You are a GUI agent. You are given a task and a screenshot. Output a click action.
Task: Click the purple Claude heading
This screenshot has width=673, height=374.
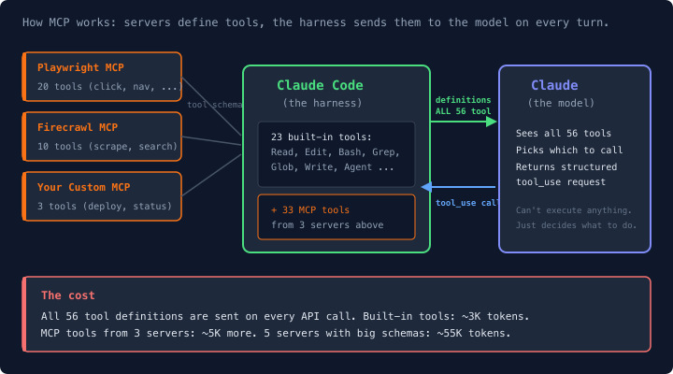pyautogui.click(x=554, y=85)
